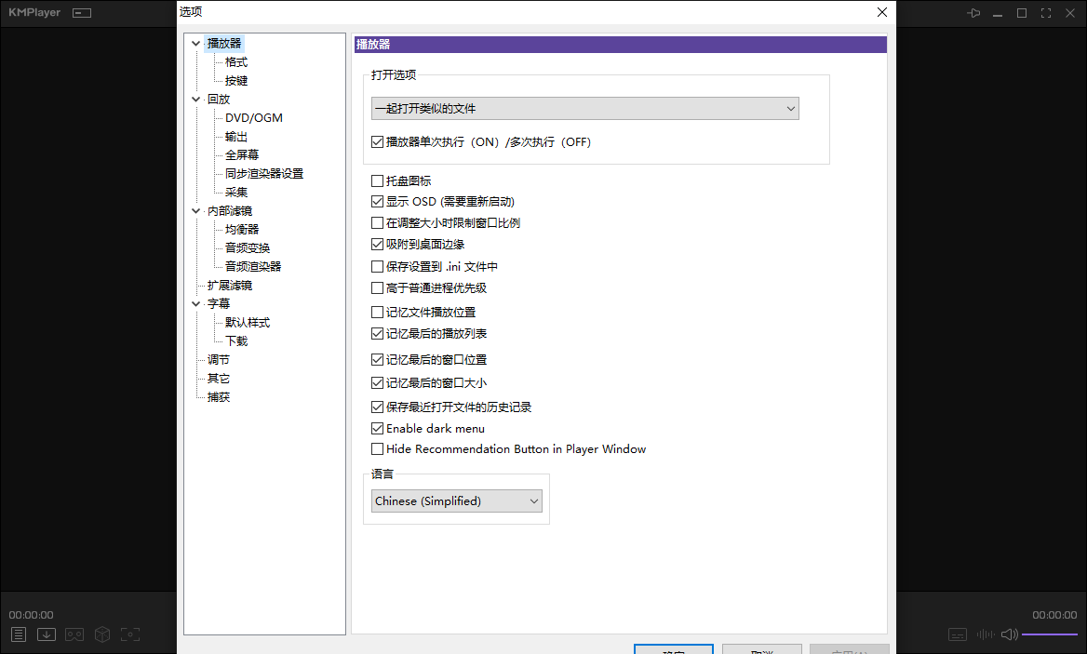This screenshot has height=654, width=1087.
Task: Click the download icon in player controls
Action: pyautogui.click(x=46, y=634)
